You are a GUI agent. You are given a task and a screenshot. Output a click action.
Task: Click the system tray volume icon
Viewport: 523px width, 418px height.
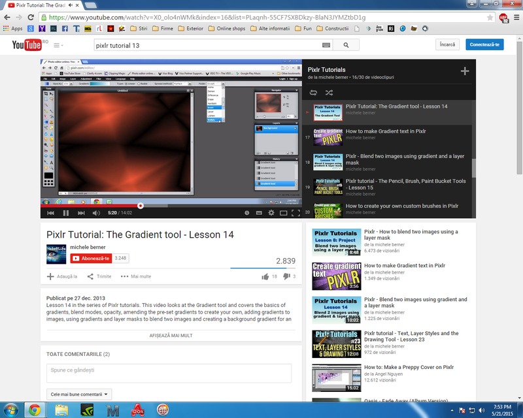coord(481,410)
